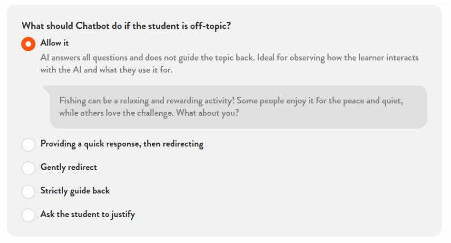The image size is (451, 243).
Task: Enable the "Ask the student to justify" radio button
Action: (28, 215)
